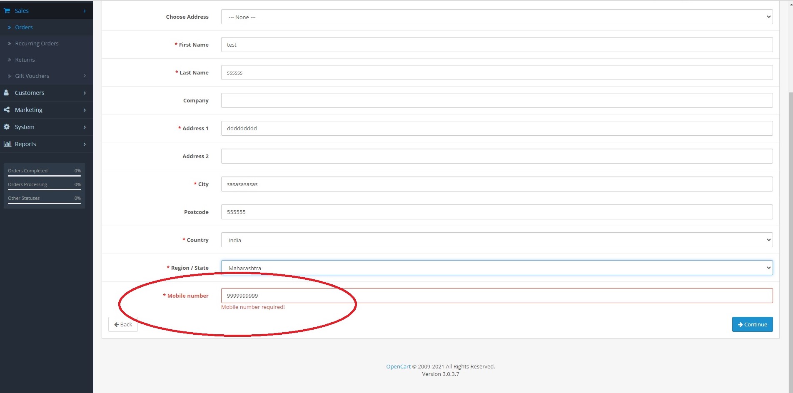Viewport: 793px width, 393px height.
Task: Select the Customers icon in the sidebar
Action: coord(6,92)
